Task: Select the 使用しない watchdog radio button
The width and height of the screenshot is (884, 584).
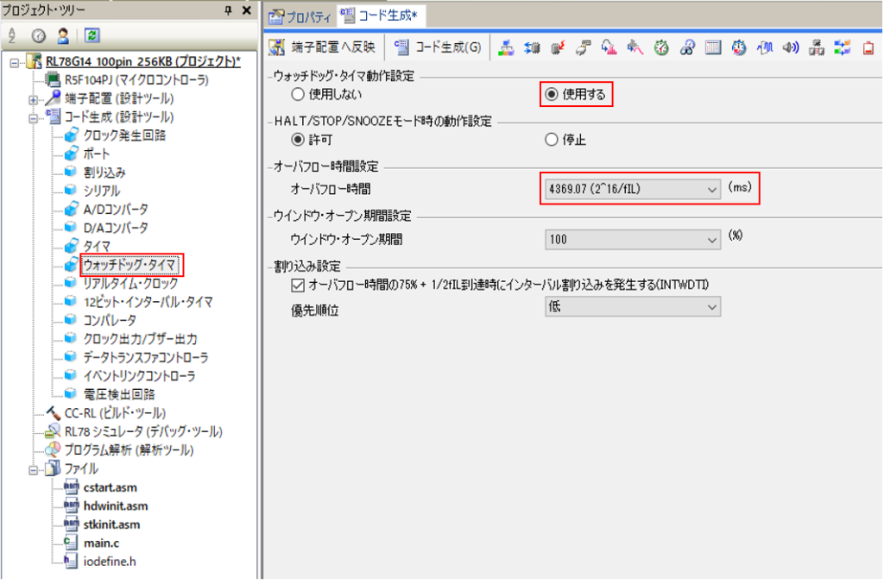Action: click(298, 94)
